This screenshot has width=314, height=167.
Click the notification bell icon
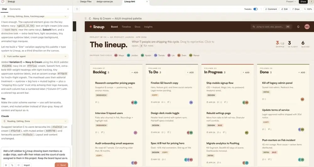[298, 27]
